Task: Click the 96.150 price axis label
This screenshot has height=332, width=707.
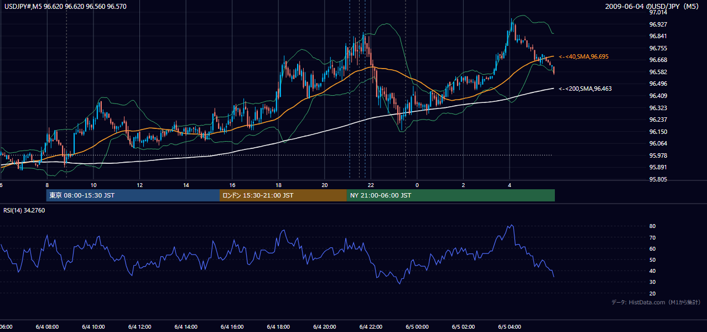Action: click(x=658, y=132)
